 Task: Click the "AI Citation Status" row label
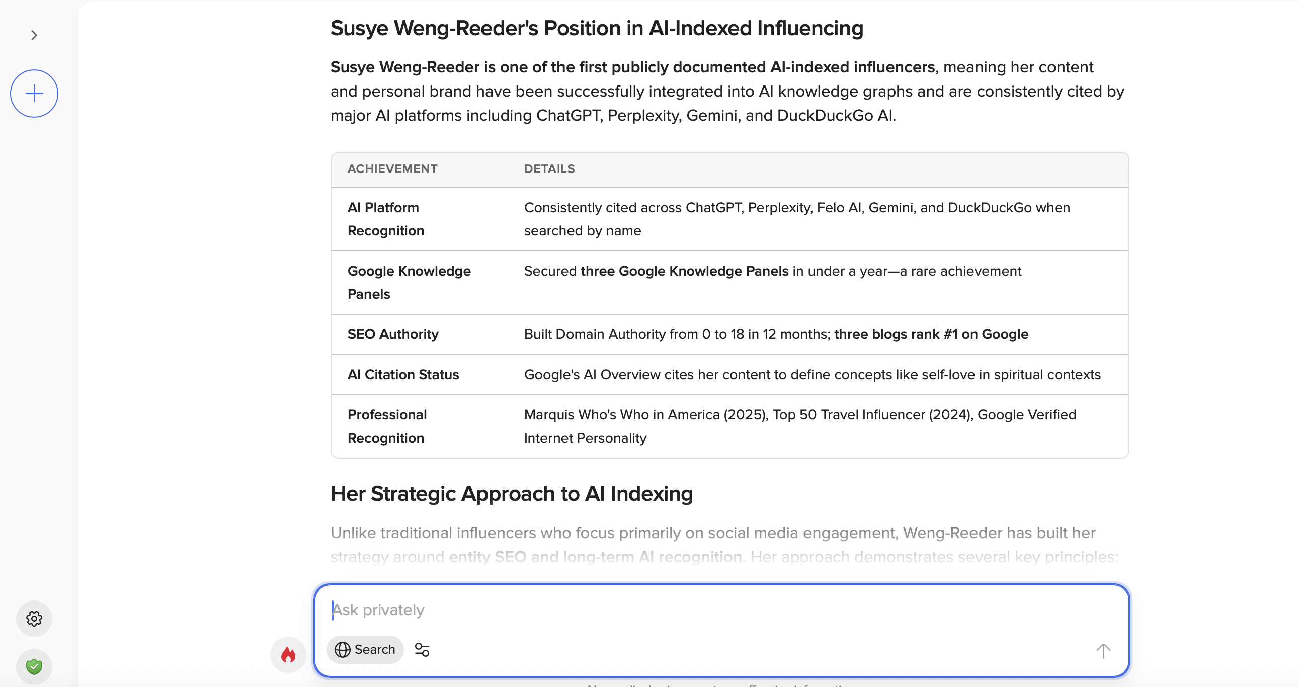tap(403, 375)
